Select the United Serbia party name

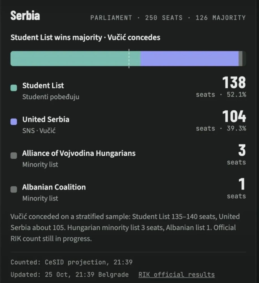tap(46, 119)
